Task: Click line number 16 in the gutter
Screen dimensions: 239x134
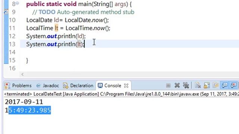Action: point(12,68)
